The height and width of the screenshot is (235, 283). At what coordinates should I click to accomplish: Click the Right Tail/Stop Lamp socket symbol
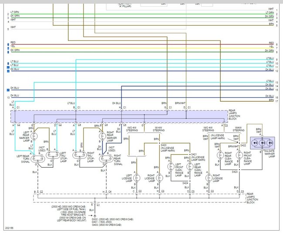pyautogui.click(x=79, y=155)
